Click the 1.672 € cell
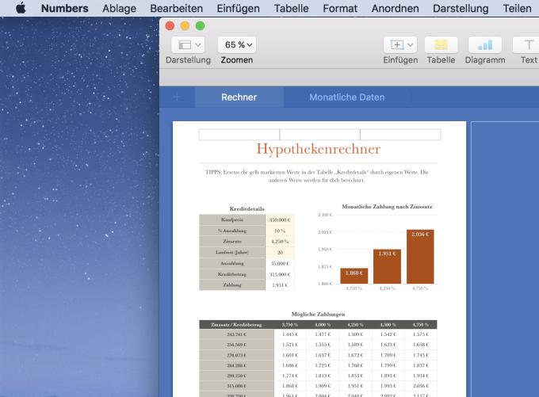 pos(355,355)
